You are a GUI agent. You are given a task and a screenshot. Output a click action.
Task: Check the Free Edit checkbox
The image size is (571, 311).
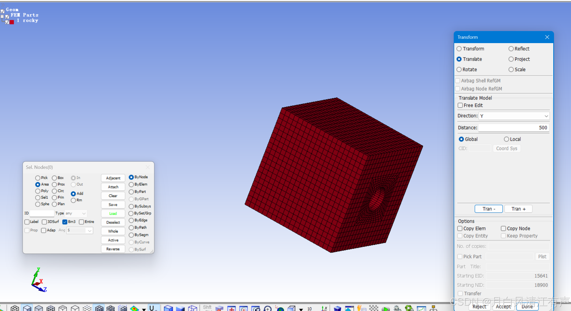(x=460, y=105)
